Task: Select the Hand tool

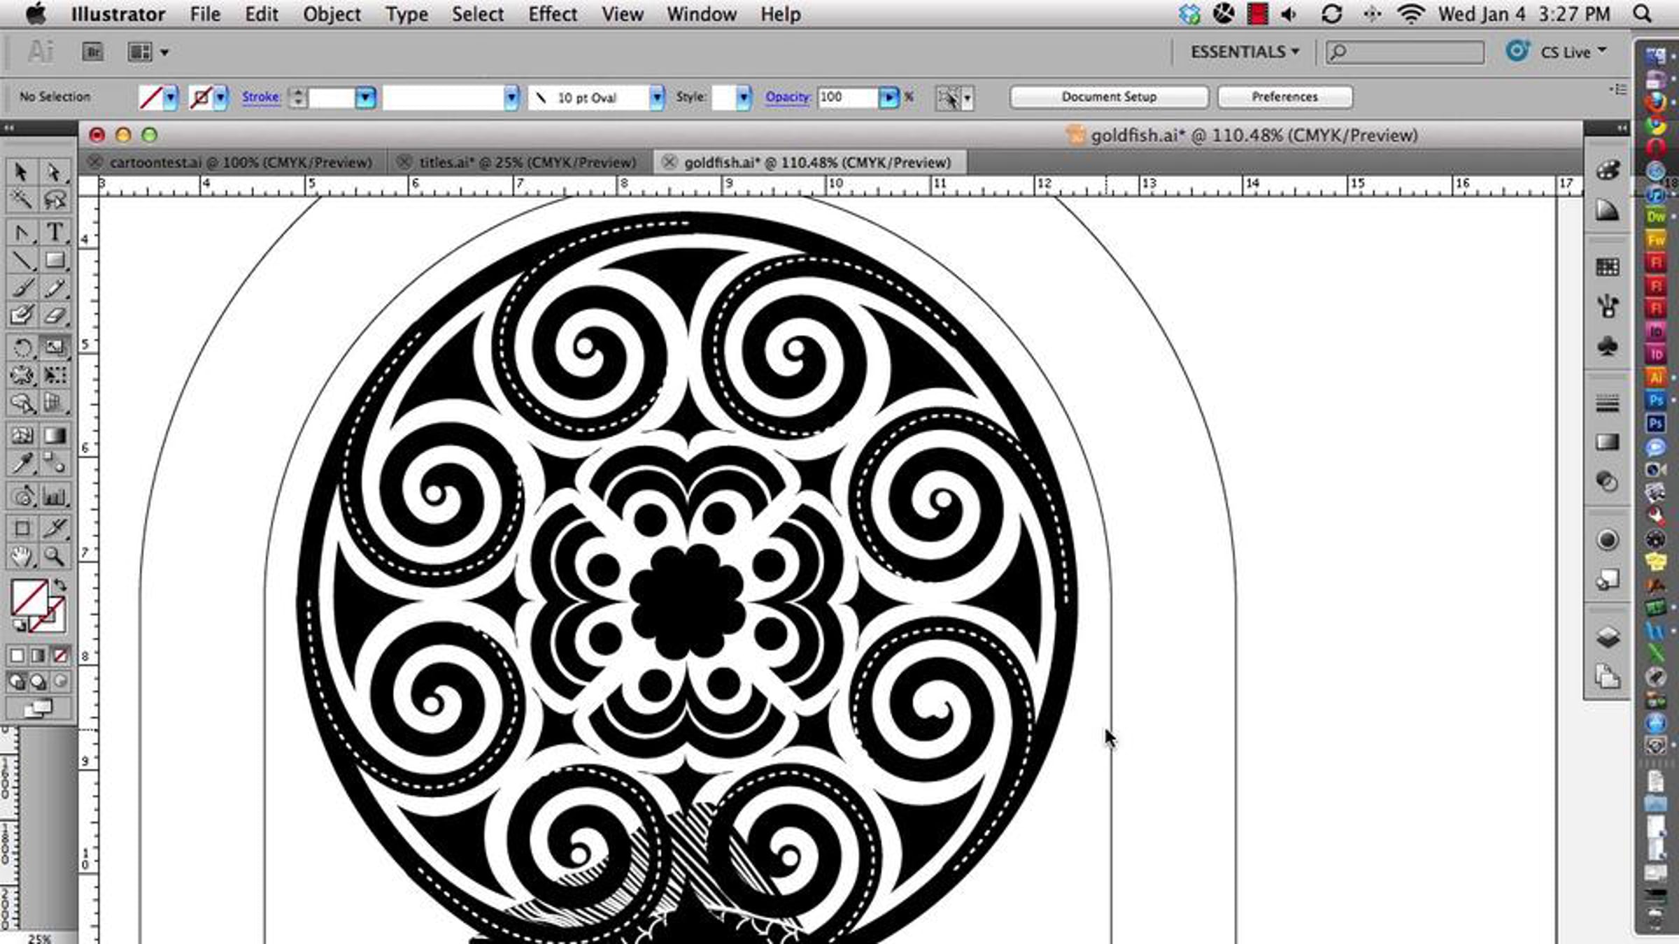Action: (22, 557)
